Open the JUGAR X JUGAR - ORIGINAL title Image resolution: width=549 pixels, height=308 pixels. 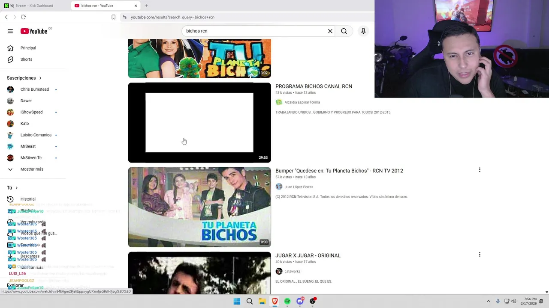tap(308, 255)
